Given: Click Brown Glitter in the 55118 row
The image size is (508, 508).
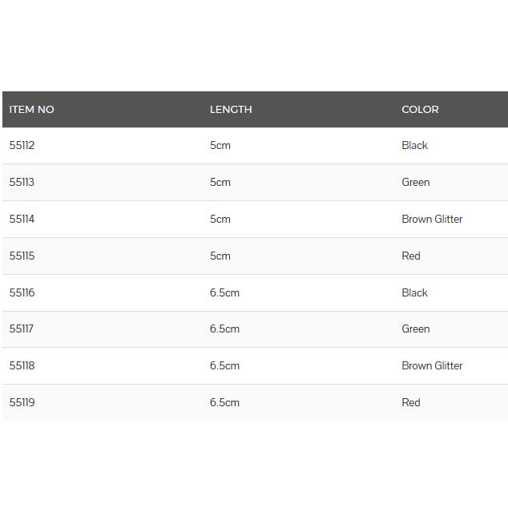Looking at the screenshot, I should (432, 366).
